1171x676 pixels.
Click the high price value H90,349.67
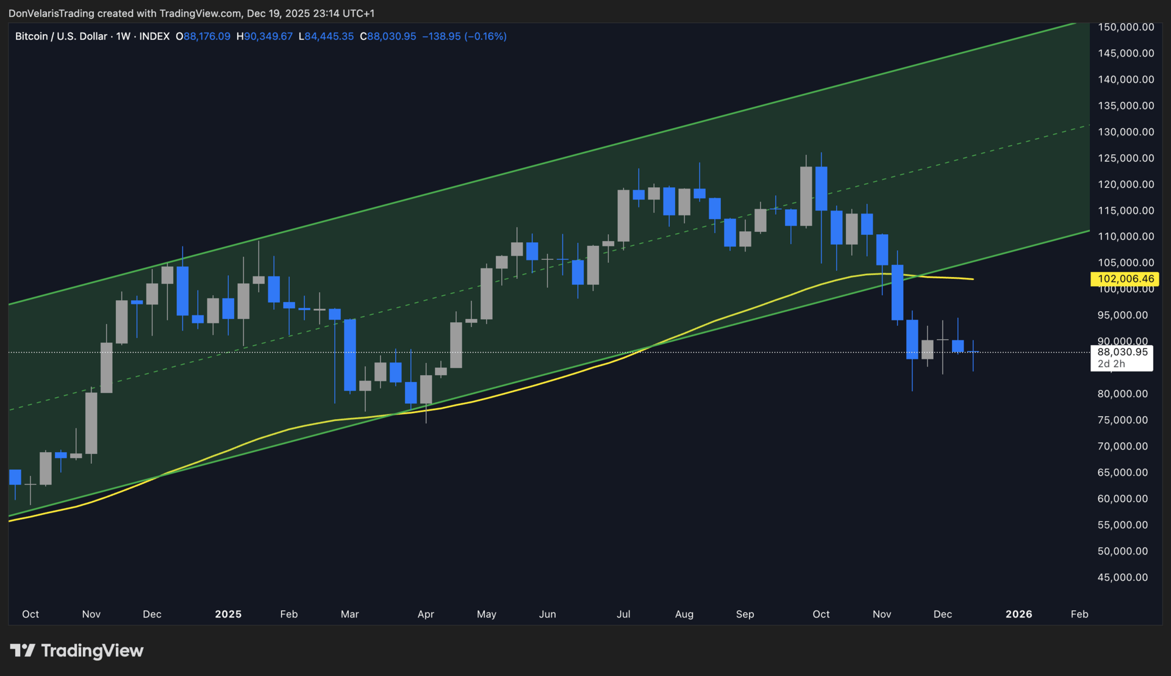coord(264,37)
